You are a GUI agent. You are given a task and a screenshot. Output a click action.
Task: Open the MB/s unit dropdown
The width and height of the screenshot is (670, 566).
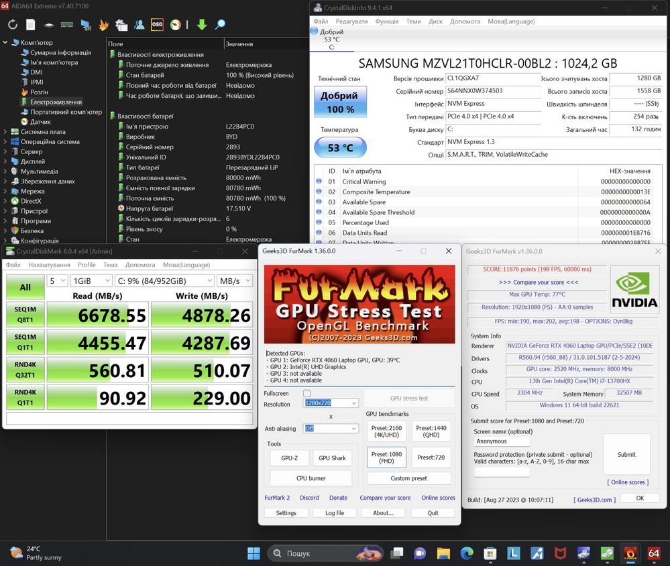tap(235, 281)
